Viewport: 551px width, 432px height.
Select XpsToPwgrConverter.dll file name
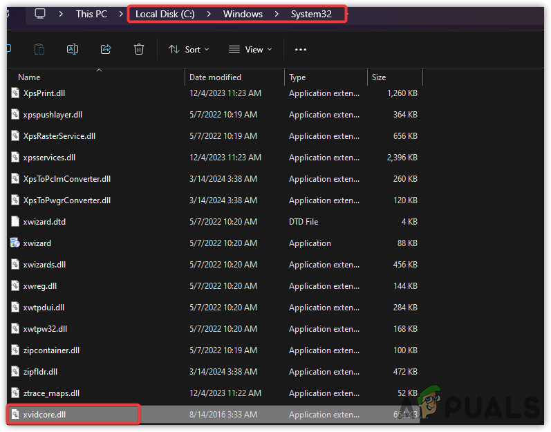click(x=67, y=200)
